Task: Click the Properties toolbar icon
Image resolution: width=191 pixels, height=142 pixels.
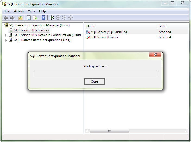Action: pos(29,18)
